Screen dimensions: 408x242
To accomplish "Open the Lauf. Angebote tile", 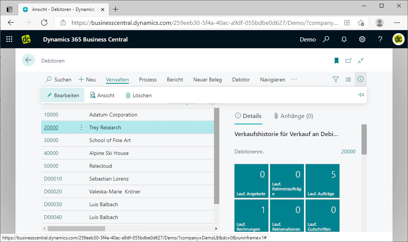I will (x=251, y=181).
